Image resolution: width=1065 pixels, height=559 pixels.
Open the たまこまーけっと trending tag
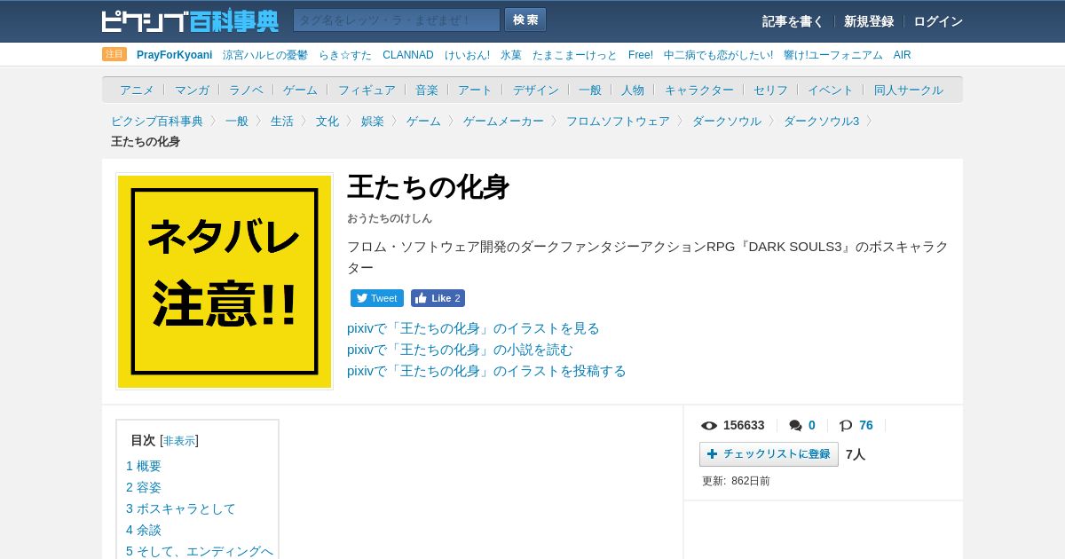[x=575, y=55]
